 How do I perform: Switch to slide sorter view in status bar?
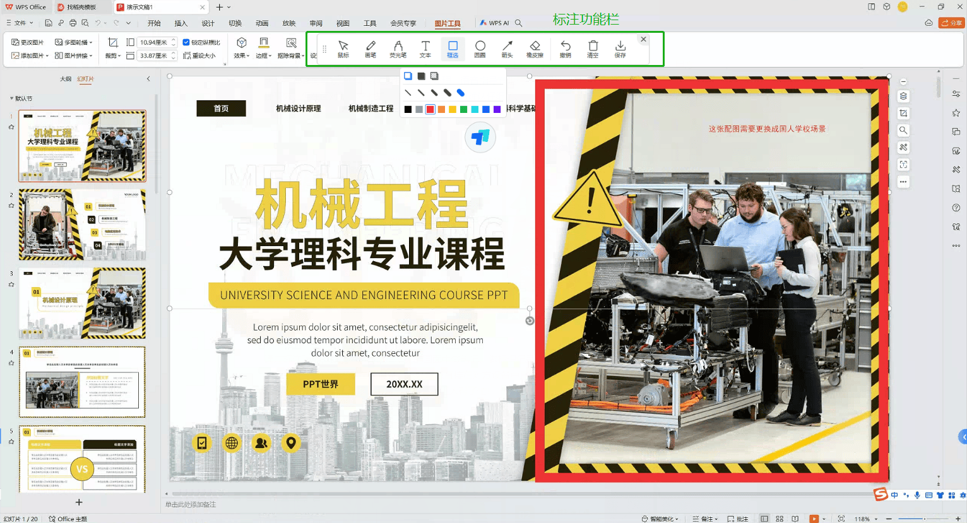tap(780, 519)
